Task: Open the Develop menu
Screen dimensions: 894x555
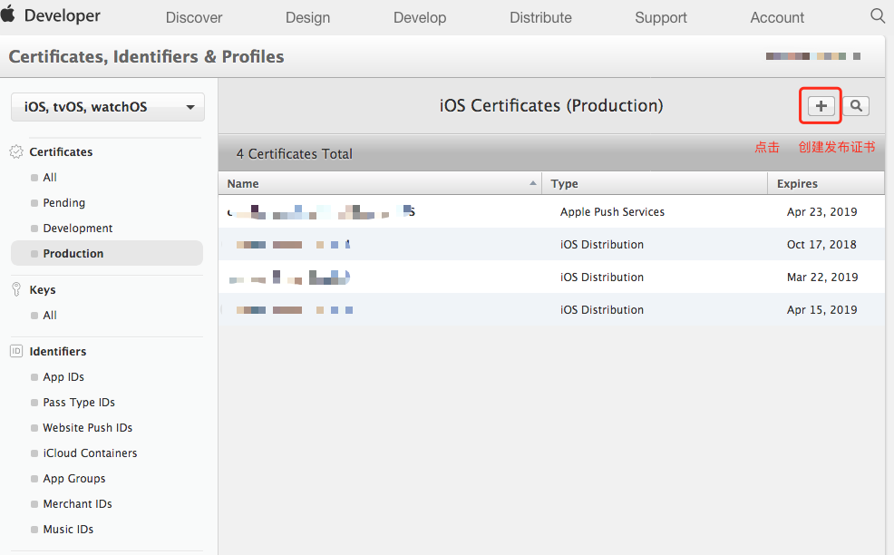Action: point(420,17)
